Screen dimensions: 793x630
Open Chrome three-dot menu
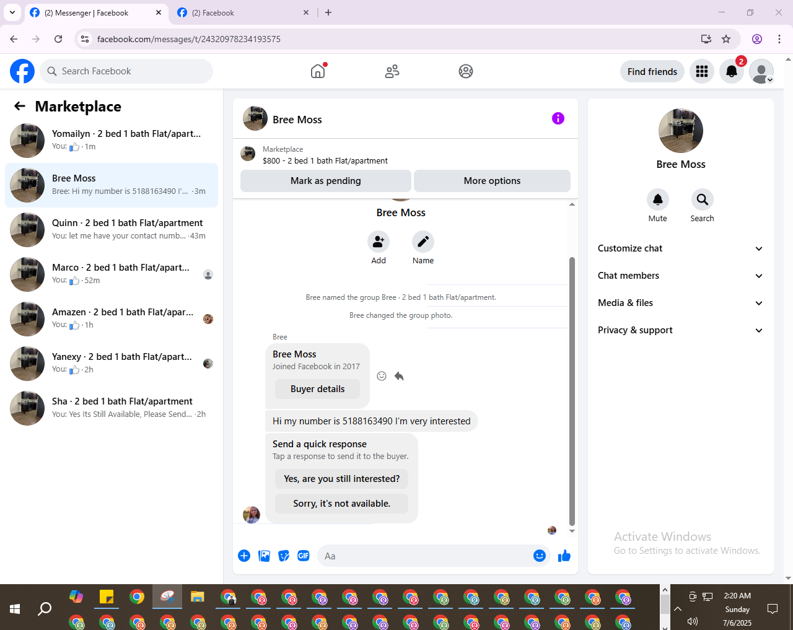tap(779, 39)
